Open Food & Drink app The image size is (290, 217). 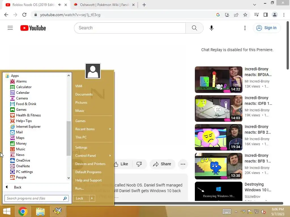pyautogui.click(x=23, y=104)
